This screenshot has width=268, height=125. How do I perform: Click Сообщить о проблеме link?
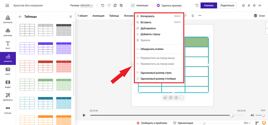pyautogui.click(x=152, y=123)
